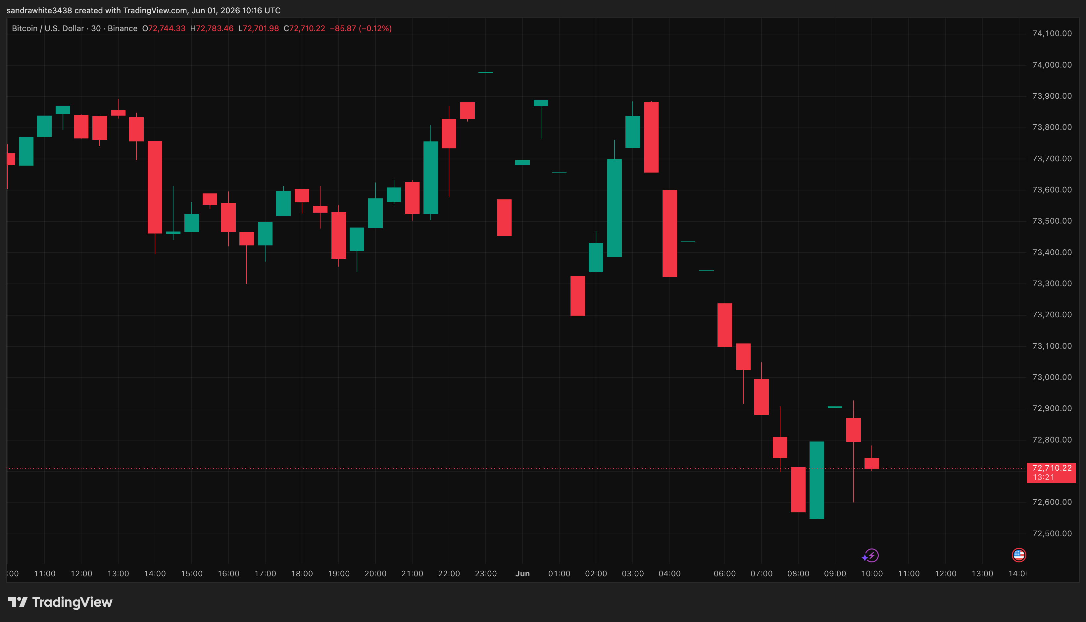Viewport: 1086px width, 622px height.
Task: Click the low value L72,701.98
Action: 258,28
